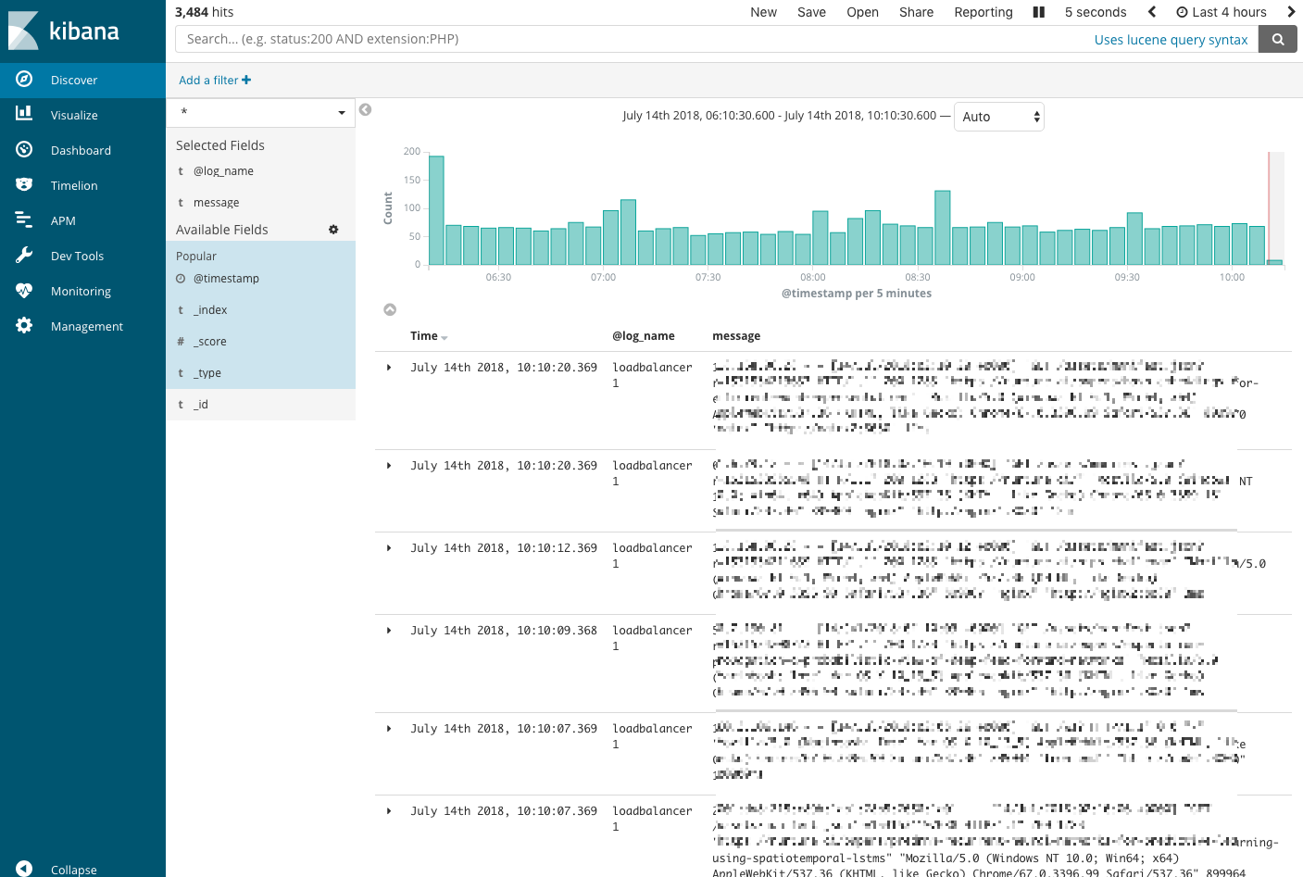Open the Management gear icon
The width and height of the screenshot is (1303, 877).
pyautogui.click(x=24, y=325)
